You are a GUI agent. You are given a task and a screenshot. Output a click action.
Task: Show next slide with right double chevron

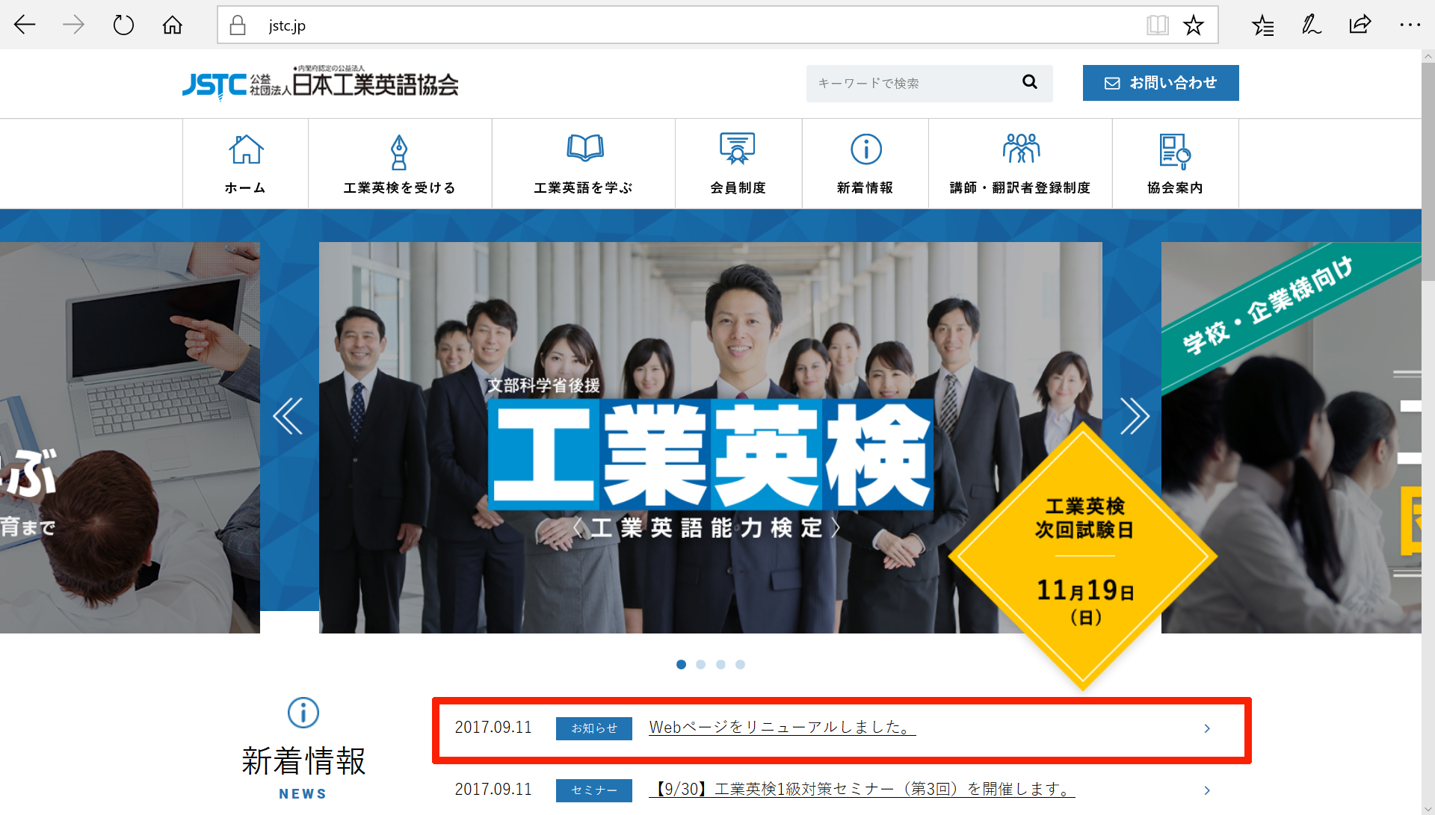click(1134, 416)
